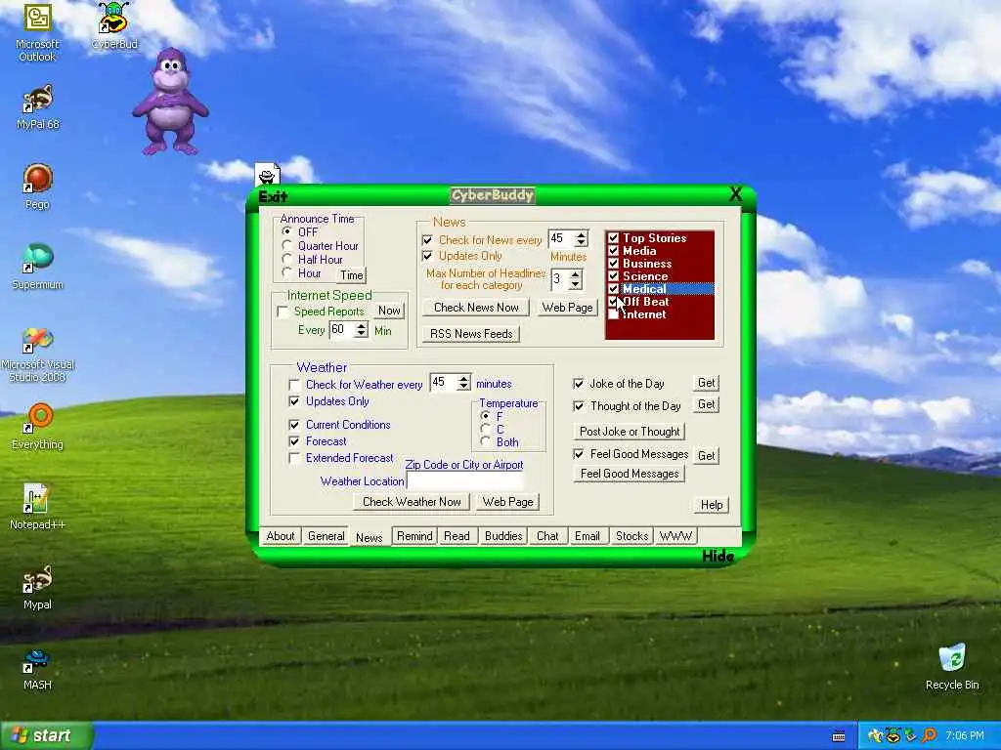
Task: Click Check Weather Now button
Action: 412,502
